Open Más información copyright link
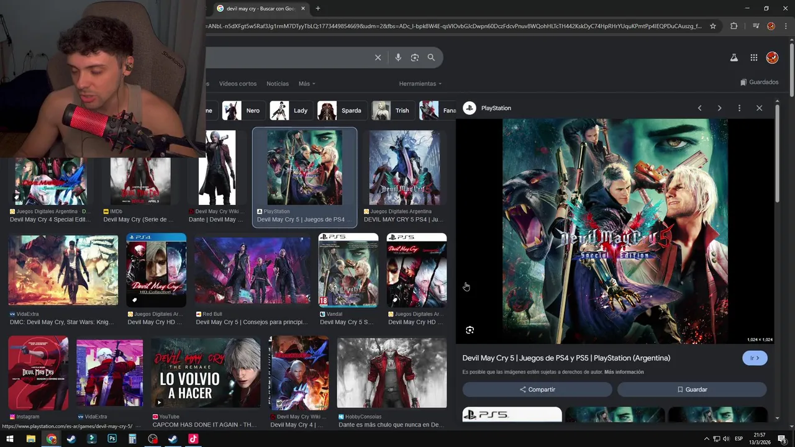The image size is (795, 447). tap(624, 372)
